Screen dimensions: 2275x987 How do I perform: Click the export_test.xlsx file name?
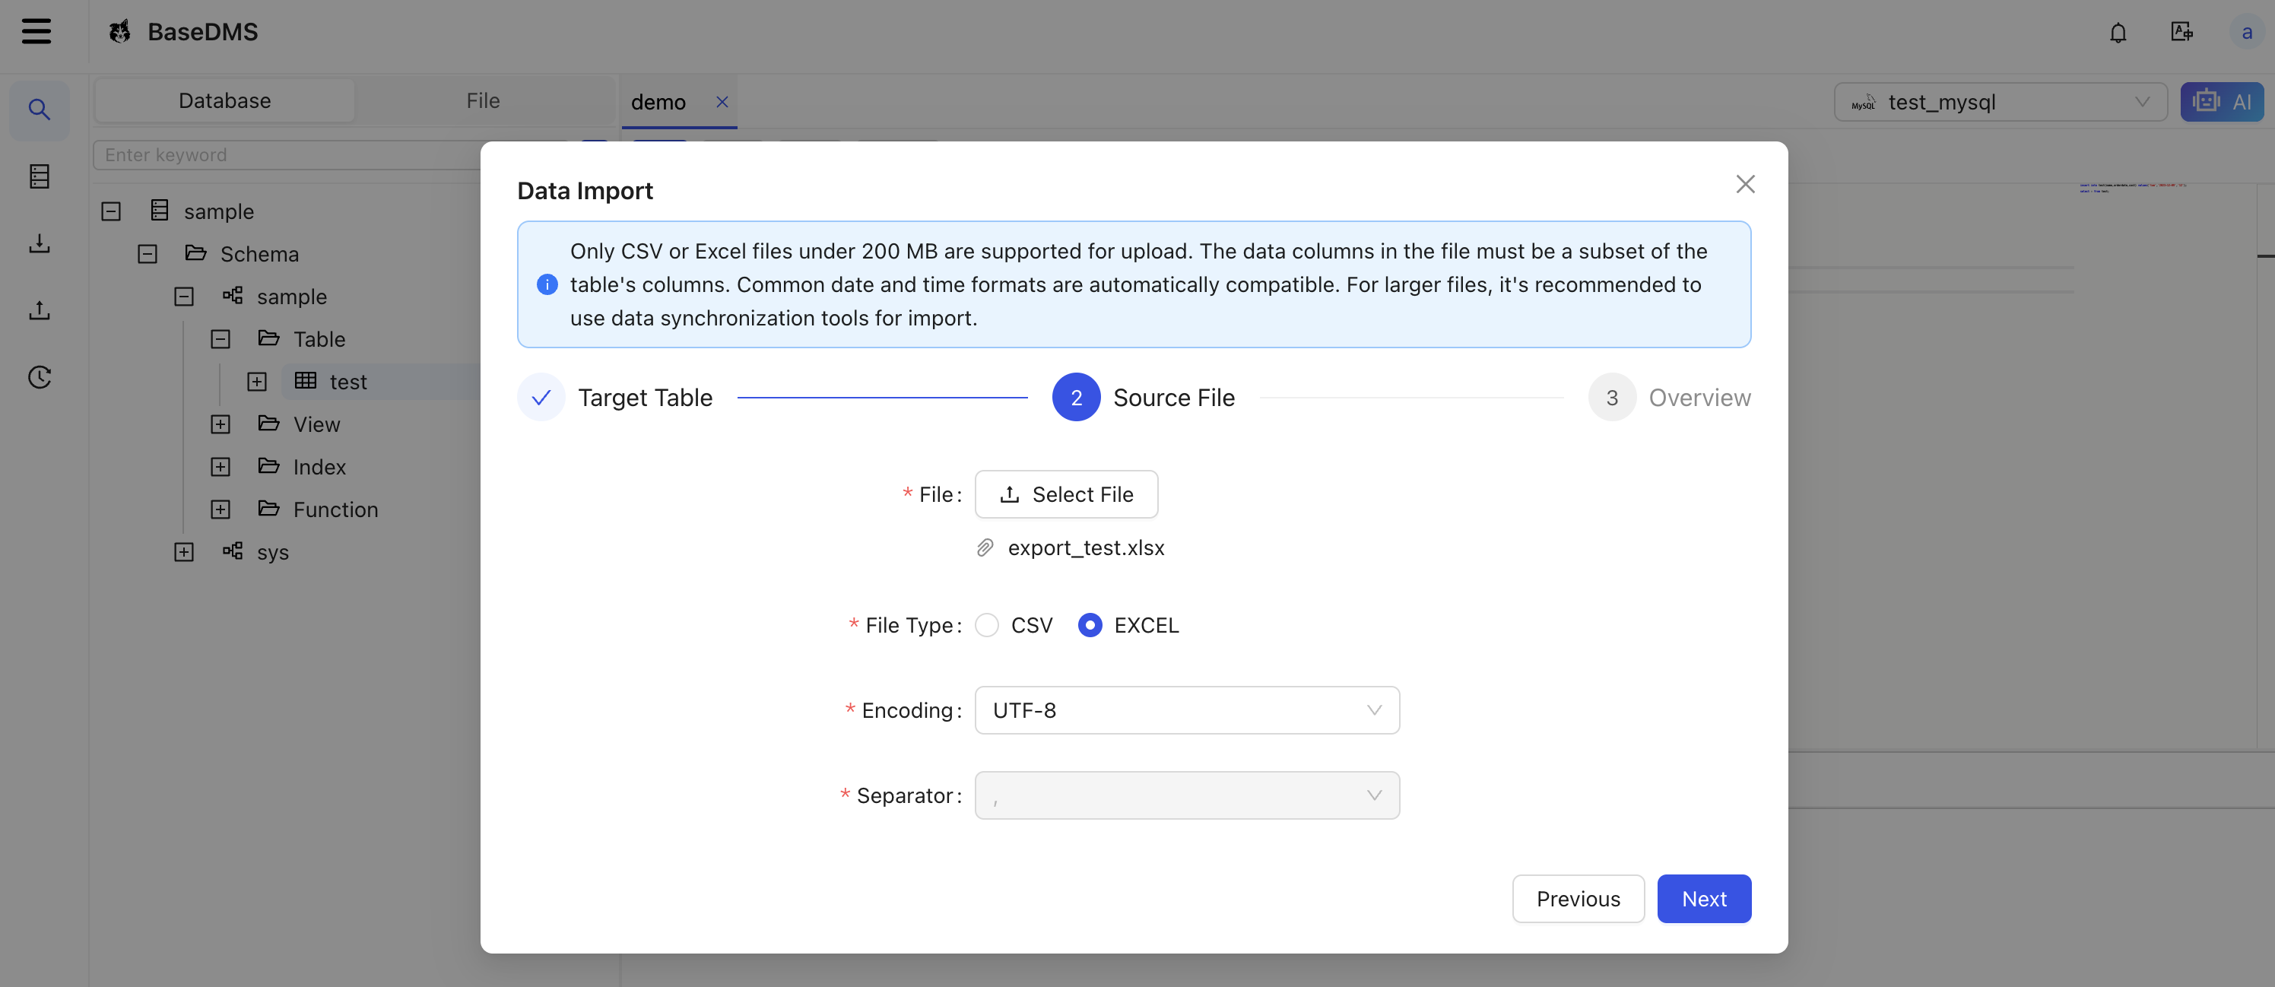coord(1087,547)
